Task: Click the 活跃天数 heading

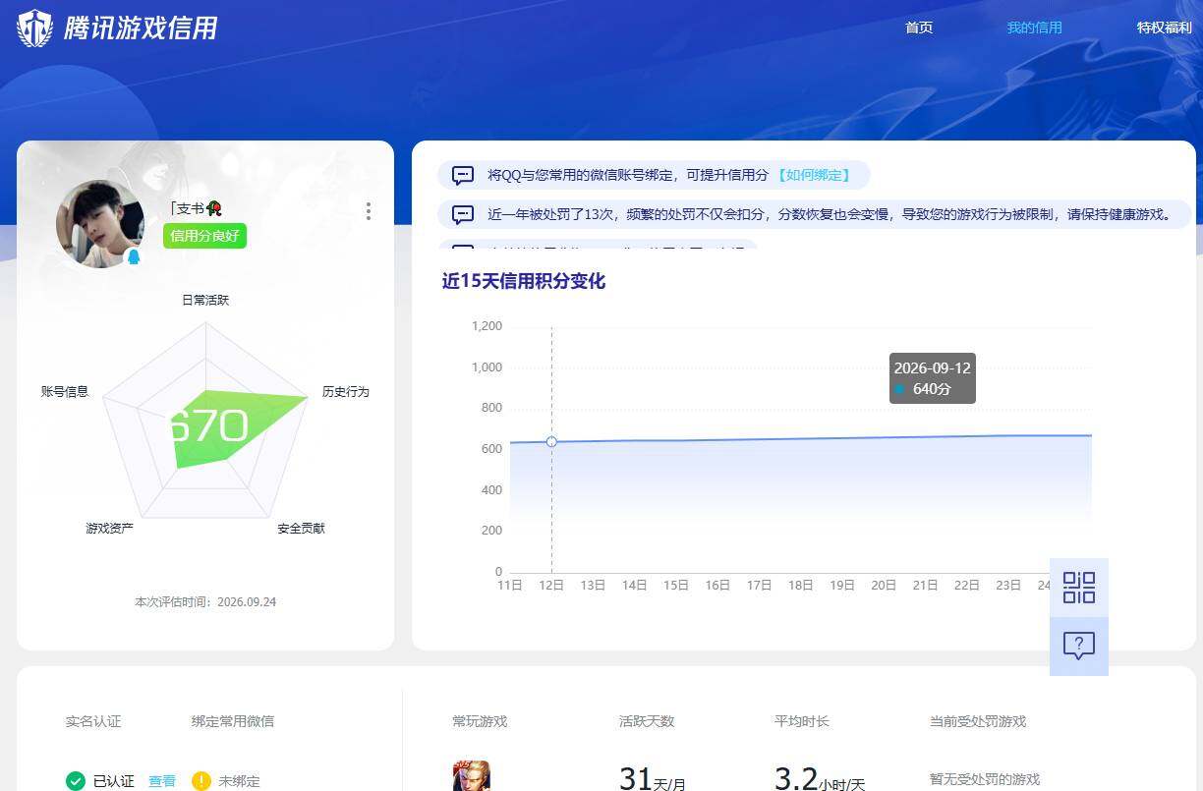Action: 647,721
